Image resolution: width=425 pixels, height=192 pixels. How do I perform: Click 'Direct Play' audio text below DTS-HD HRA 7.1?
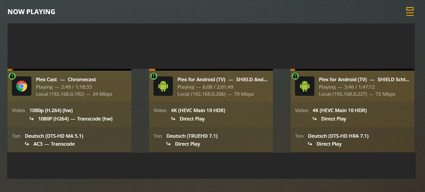pyautogui.click(x=329, y=144)
